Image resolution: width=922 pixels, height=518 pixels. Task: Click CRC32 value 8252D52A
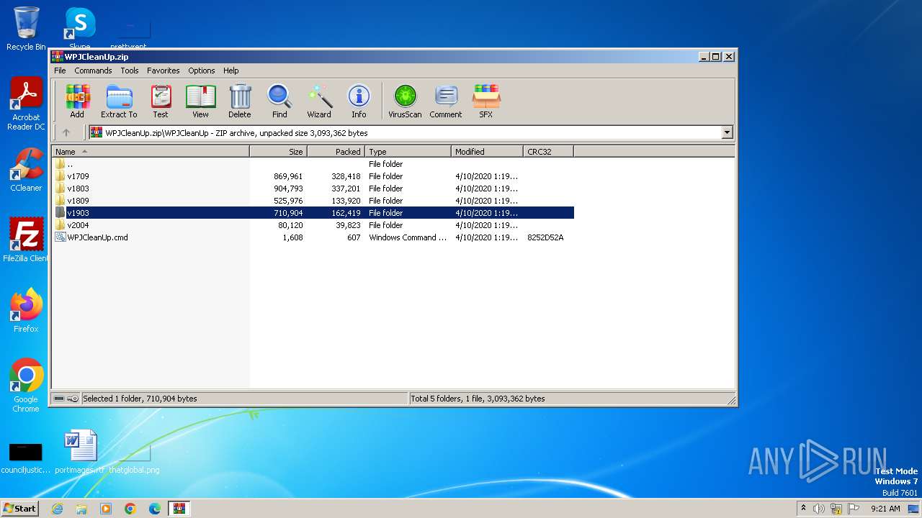(545, 237)
